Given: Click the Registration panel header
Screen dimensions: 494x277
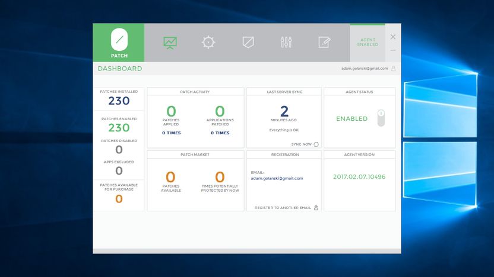Looking at the screenshot, I should 285,154.
